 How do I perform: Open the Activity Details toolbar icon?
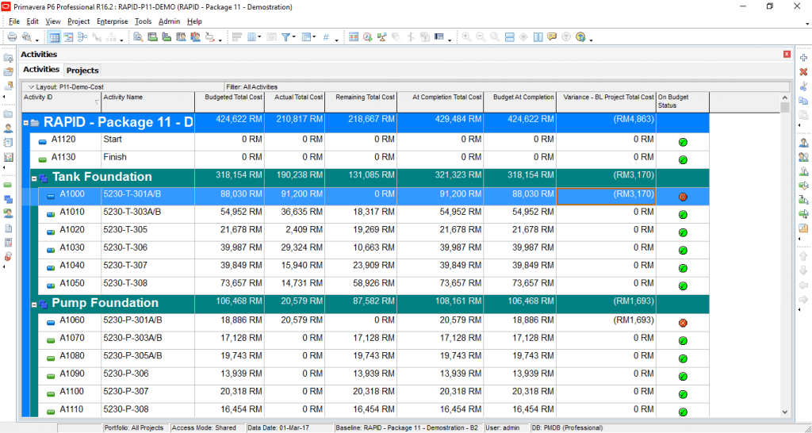click(x=138, y=36)
